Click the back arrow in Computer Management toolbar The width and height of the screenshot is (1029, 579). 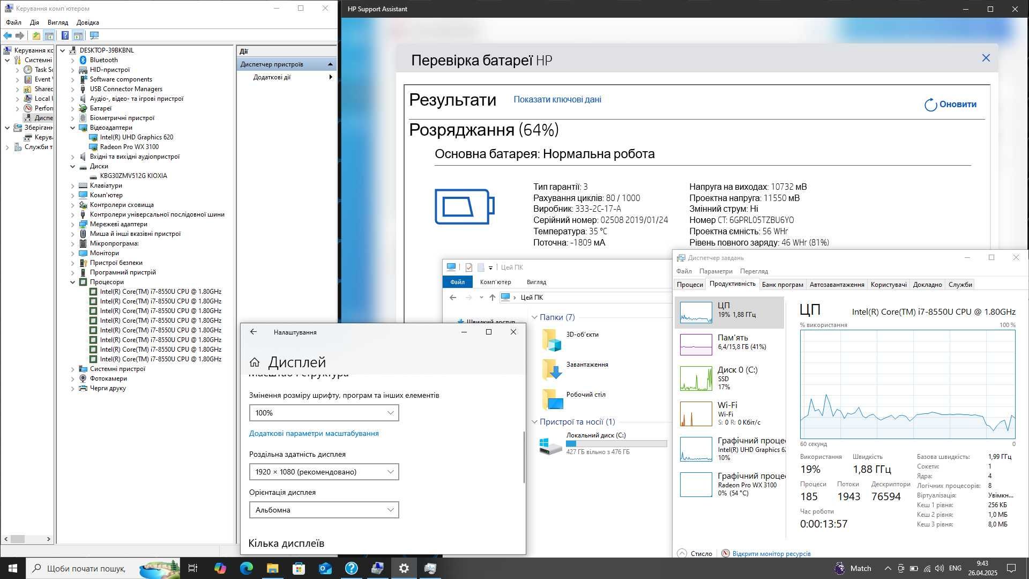(8, 36)
